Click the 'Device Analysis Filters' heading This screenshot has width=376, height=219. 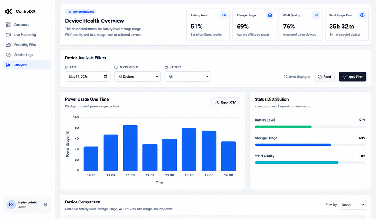85,58
